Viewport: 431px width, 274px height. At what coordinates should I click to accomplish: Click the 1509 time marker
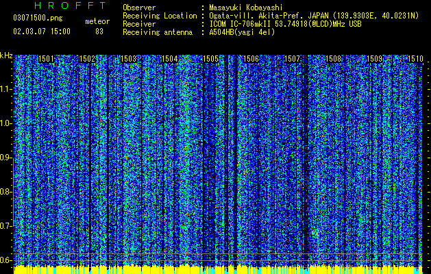(375, 59)
